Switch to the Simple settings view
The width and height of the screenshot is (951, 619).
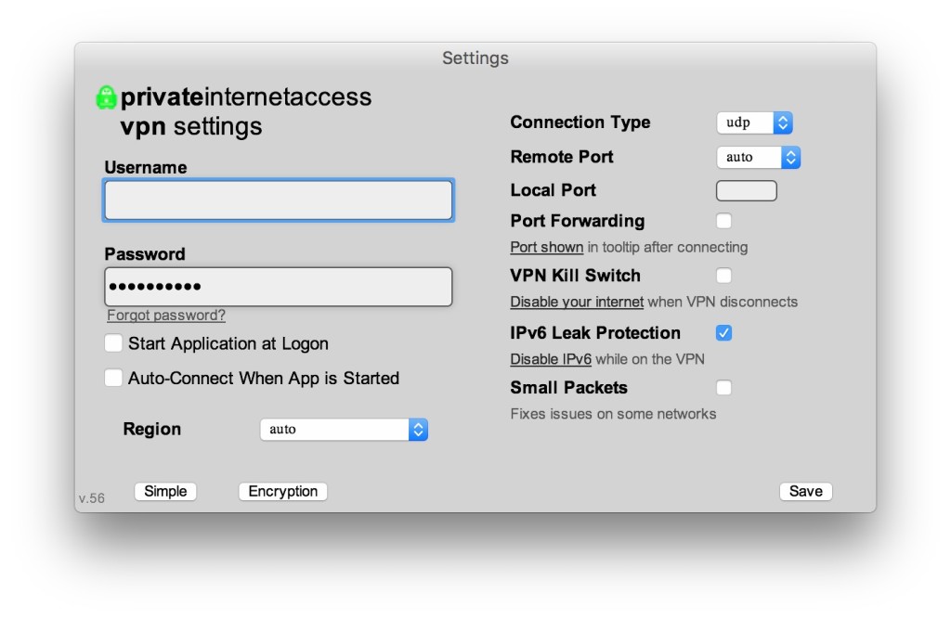point(165,492)
